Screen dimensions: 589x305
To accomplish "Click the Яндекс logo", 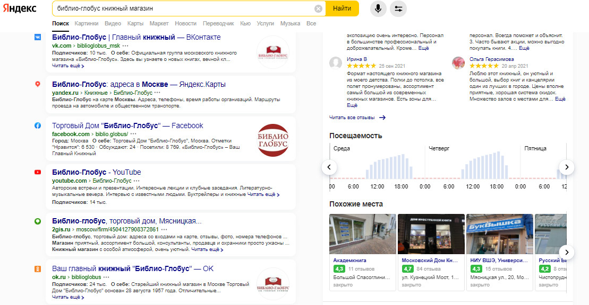I will [20, 8].
